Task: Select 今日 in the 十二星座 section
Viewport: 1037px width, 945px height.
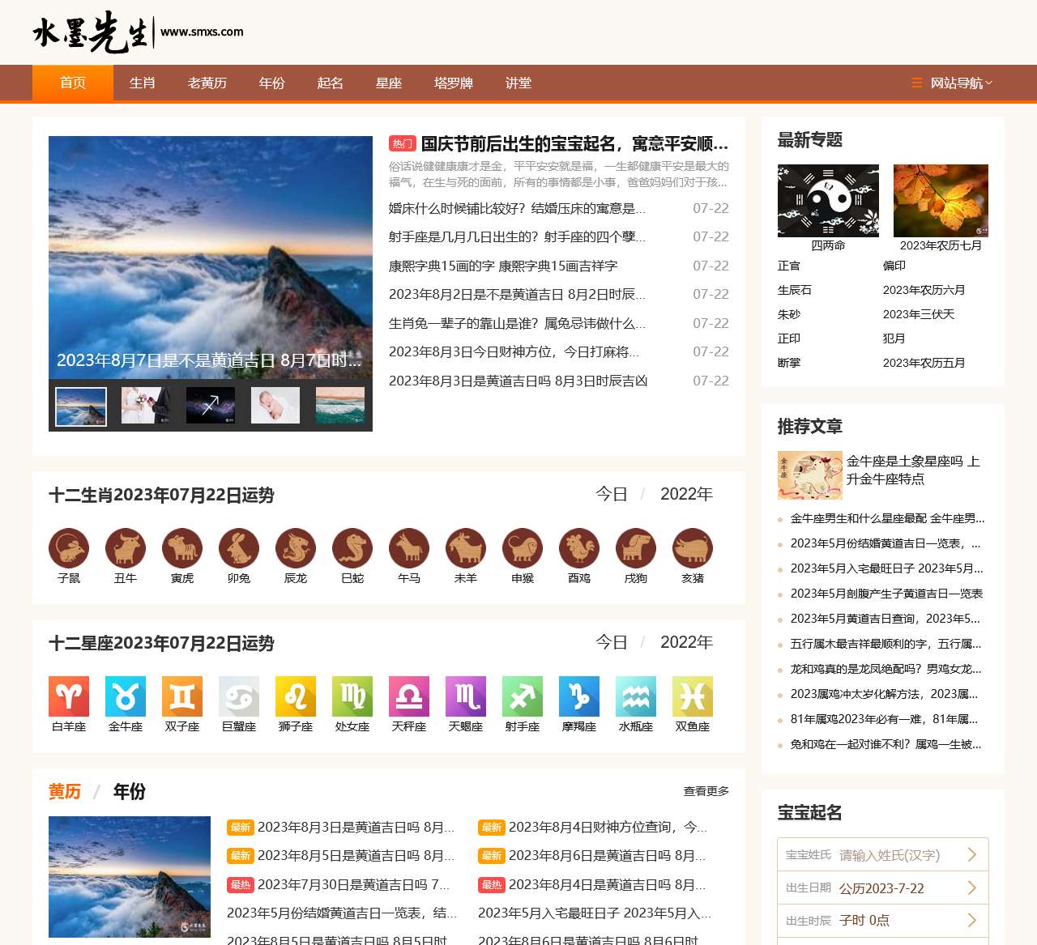Action: click(x=612, y=642)
